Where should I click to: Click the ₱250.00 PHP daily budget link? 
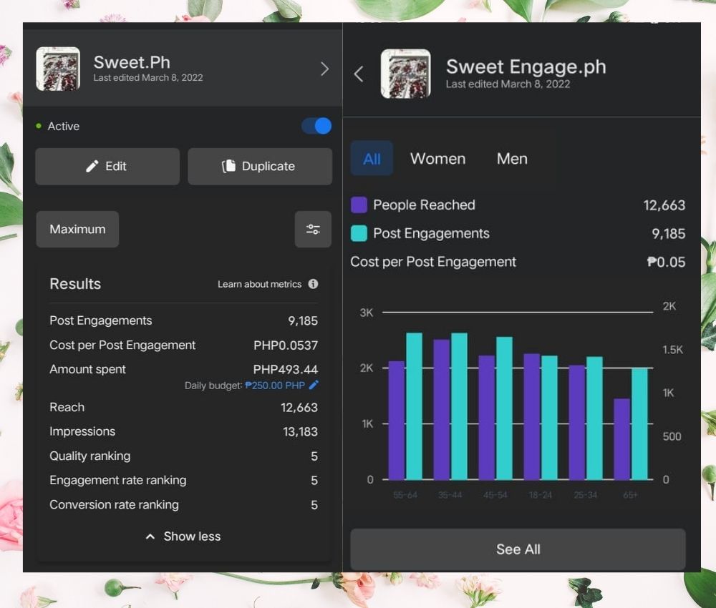click(275, 386)
